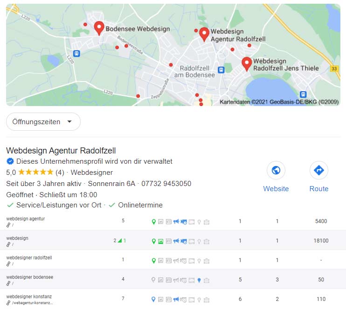
Task: Click the blue bottom-ads icon in webdesign agentur row
Action: [x=184, y=222]
